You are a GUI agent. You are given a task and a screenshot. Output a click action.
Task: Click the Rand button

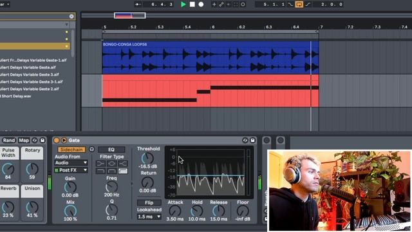coord(9,140)
